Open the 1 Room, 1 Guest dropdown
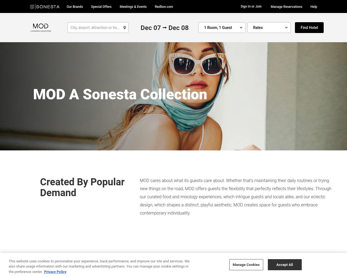Screen dimensions: 347x277 coord(222,28)
